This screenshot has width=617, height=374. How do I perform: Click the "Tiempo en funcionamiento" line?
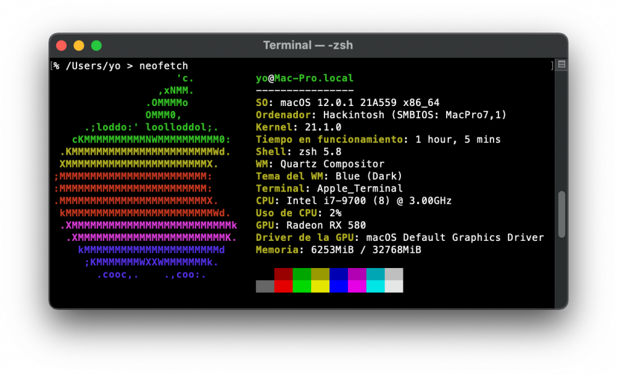(378, 139)
